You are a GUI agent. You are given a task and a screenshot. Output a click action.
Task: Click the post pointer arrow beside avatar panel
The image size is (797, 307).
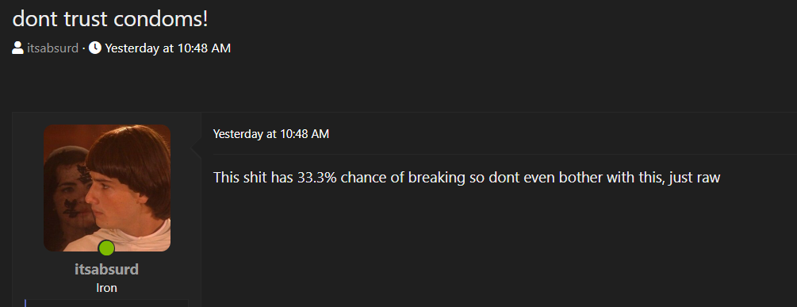[197, 149]
